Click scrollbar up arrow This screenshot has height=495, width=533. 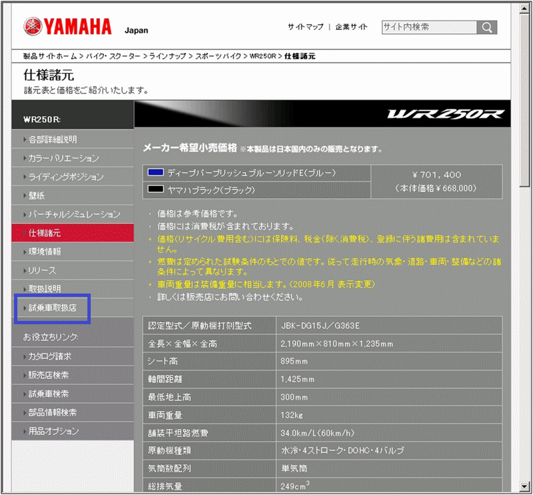(524, 9)
